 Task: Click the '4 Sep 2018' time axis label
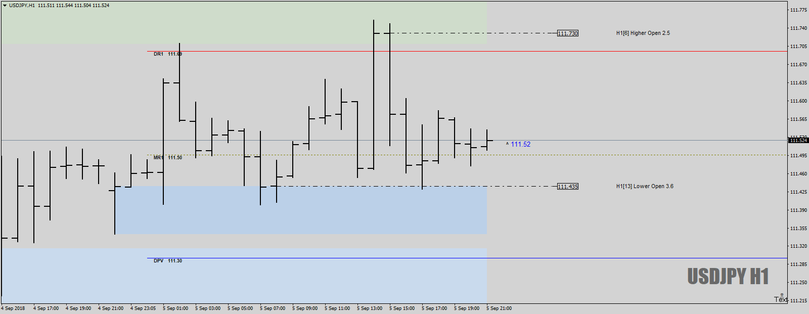pyautogui.click(x=13, y=308)
